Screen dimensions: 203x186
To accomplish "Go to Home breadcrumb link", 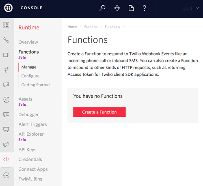I will pyautogui.click(x=72, y=27).
